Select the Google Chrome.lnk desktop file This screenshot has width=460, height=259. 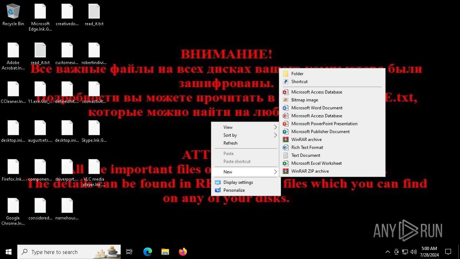(x=13, y=212)
